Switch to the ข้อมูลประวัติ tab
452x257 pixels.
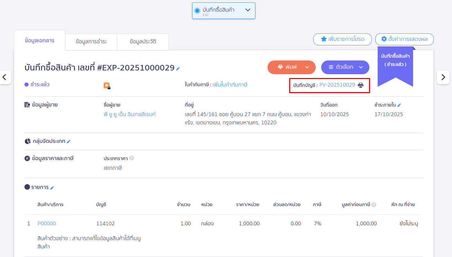(x=143, y=42)
